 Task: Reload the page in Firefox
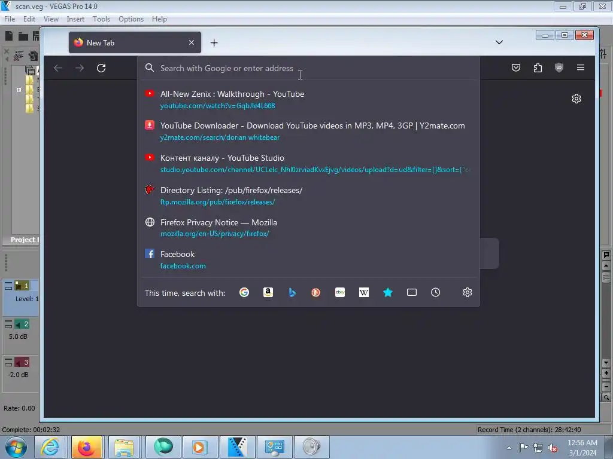(x=101, y=68)
